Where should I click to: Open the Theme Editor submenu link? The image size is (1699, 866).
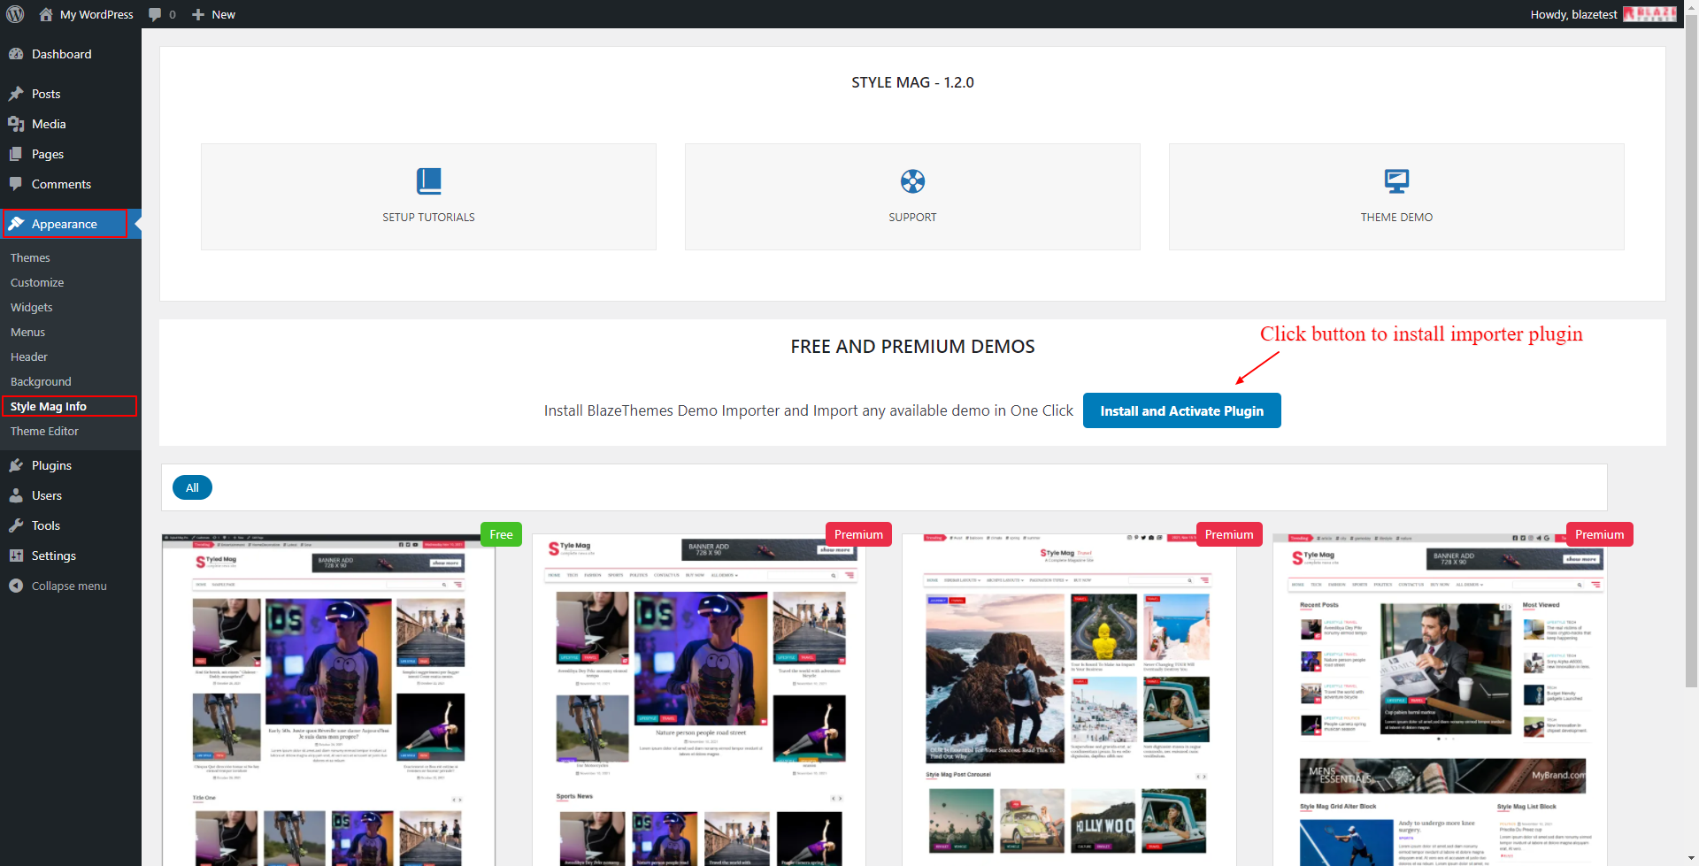click(x=44, y=431)
